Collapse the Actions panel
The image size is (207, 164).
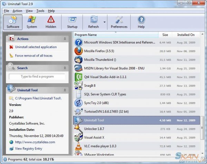(65, 39)
